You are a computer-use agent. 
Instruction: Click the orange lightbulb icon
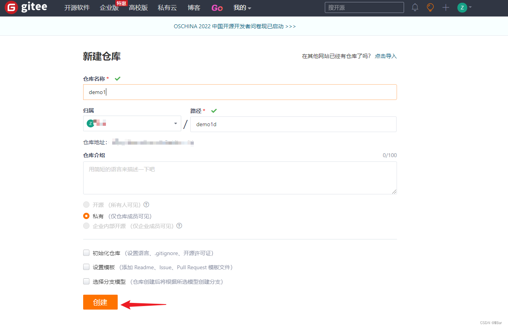(430, 7)
